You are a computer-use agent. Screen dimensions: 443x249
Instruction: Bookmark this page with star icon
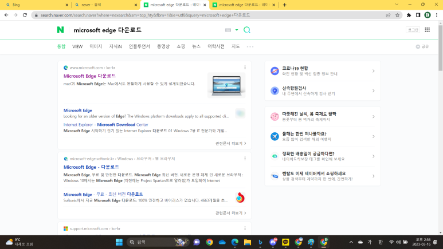(398, 15)
